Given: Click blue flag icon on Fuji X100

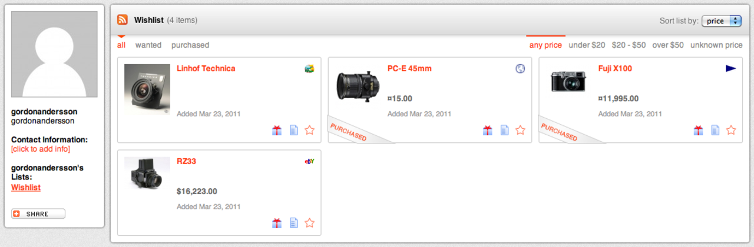Looking at the screenshot, I should (x=731, y=69).
